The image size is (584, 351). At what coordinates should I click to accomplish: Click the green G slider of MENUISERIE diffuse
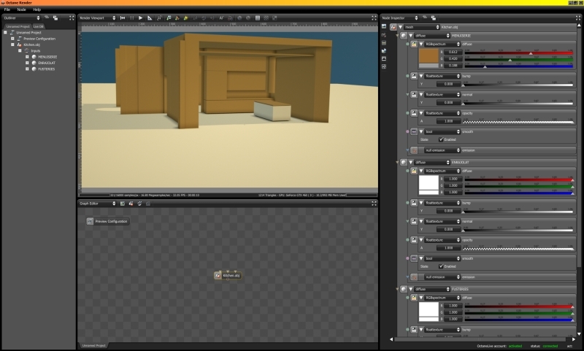[x=518, y=59]
